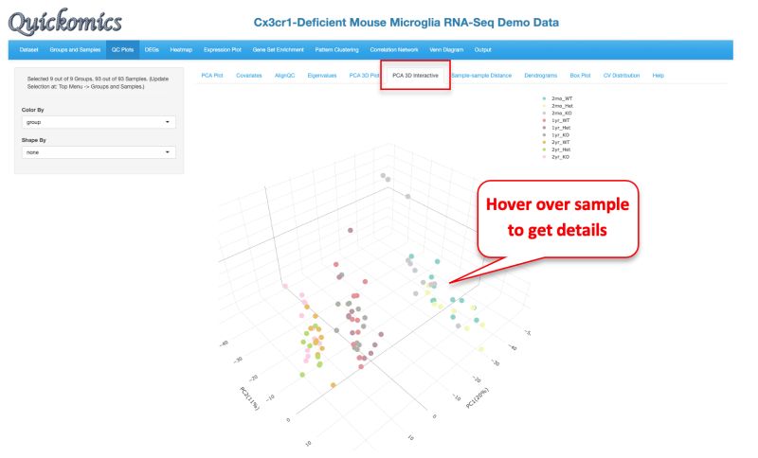Screen dimensions: 758x458
Task: Switch to the Dendrograms tab
Action: point(540,76)
